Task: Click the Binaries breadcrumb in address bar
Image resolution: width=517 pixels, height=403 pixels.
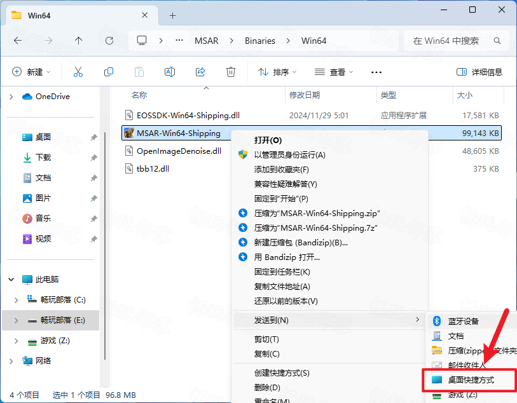Action: tap(260, 41)
